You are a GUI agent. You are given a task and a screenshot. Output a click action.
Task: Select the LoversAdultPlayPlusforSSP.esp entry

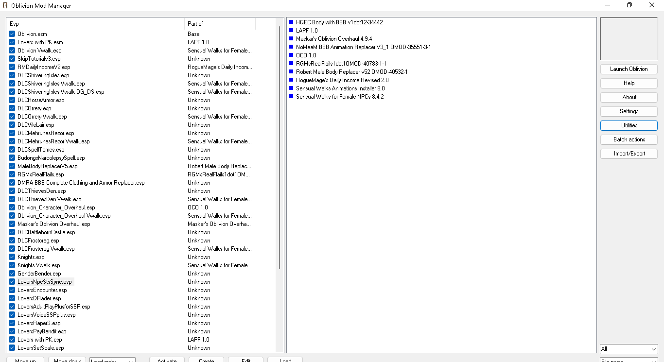point(54,307)
